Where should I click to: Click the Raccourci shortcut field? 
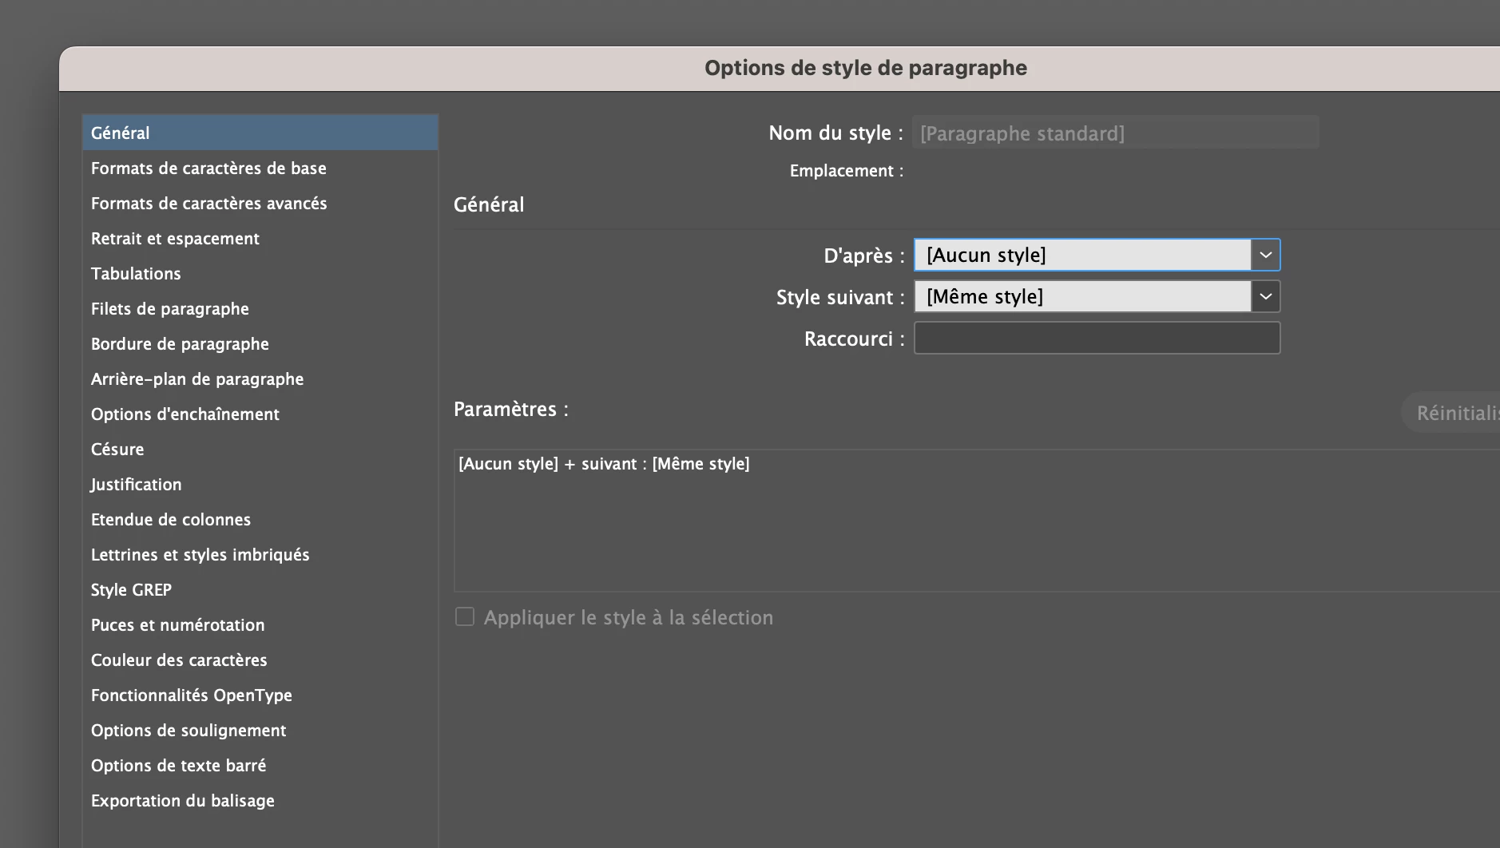point(1097,339)
